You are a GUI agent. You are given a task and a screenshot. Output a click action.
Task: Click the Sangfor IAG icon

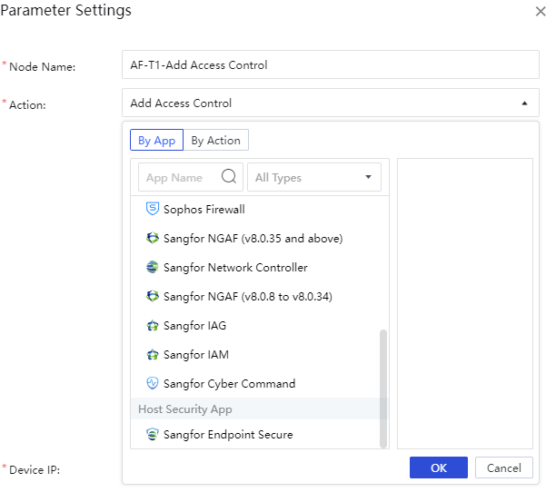point(152,326)
